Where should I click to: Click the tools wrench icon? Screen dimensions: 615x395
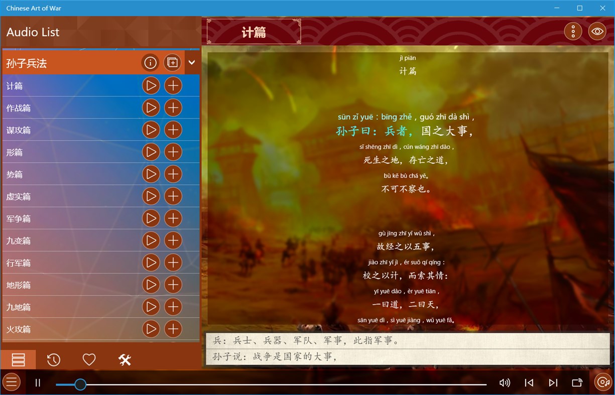pos(124,359)
